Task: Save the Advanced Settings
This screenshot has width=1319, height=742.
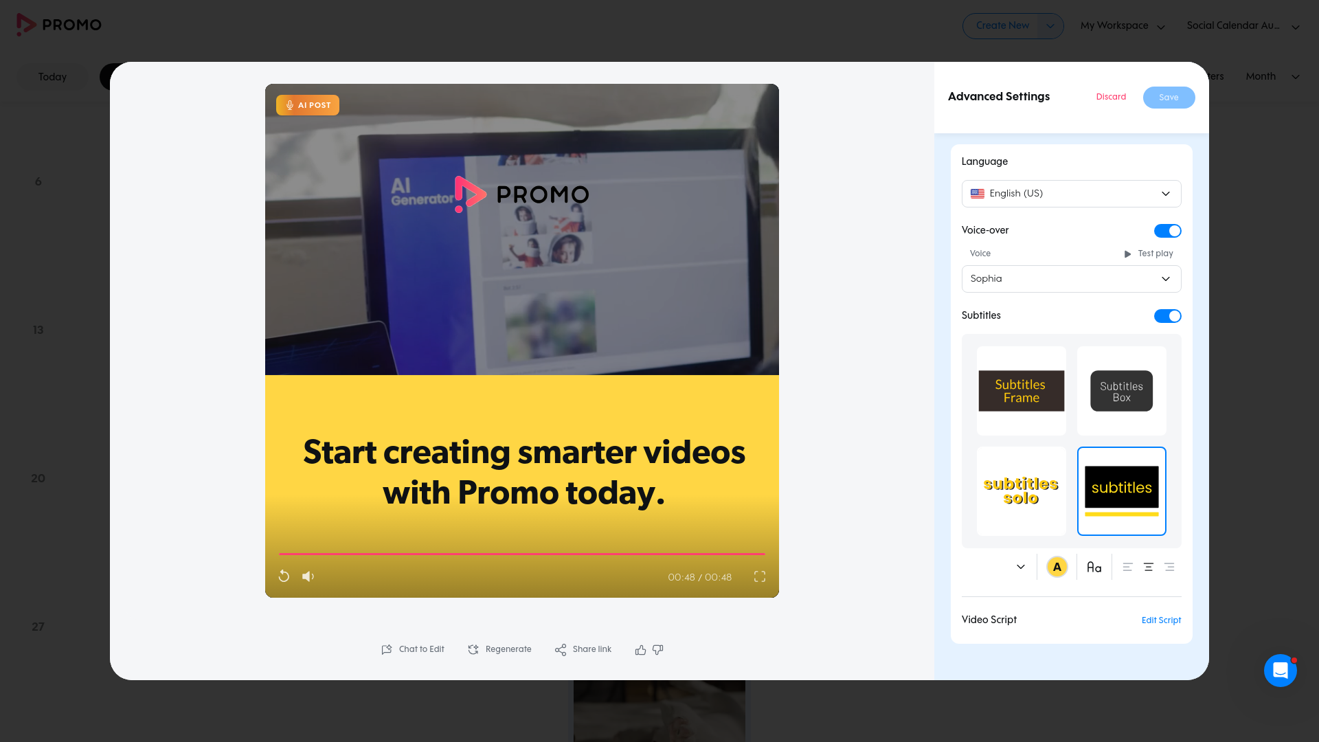Action: 1169,98
